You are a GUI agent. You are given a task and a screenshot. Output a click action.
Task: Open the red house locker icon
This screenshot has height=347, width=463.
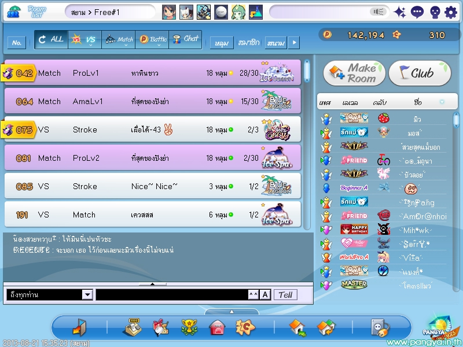point(217,328)
